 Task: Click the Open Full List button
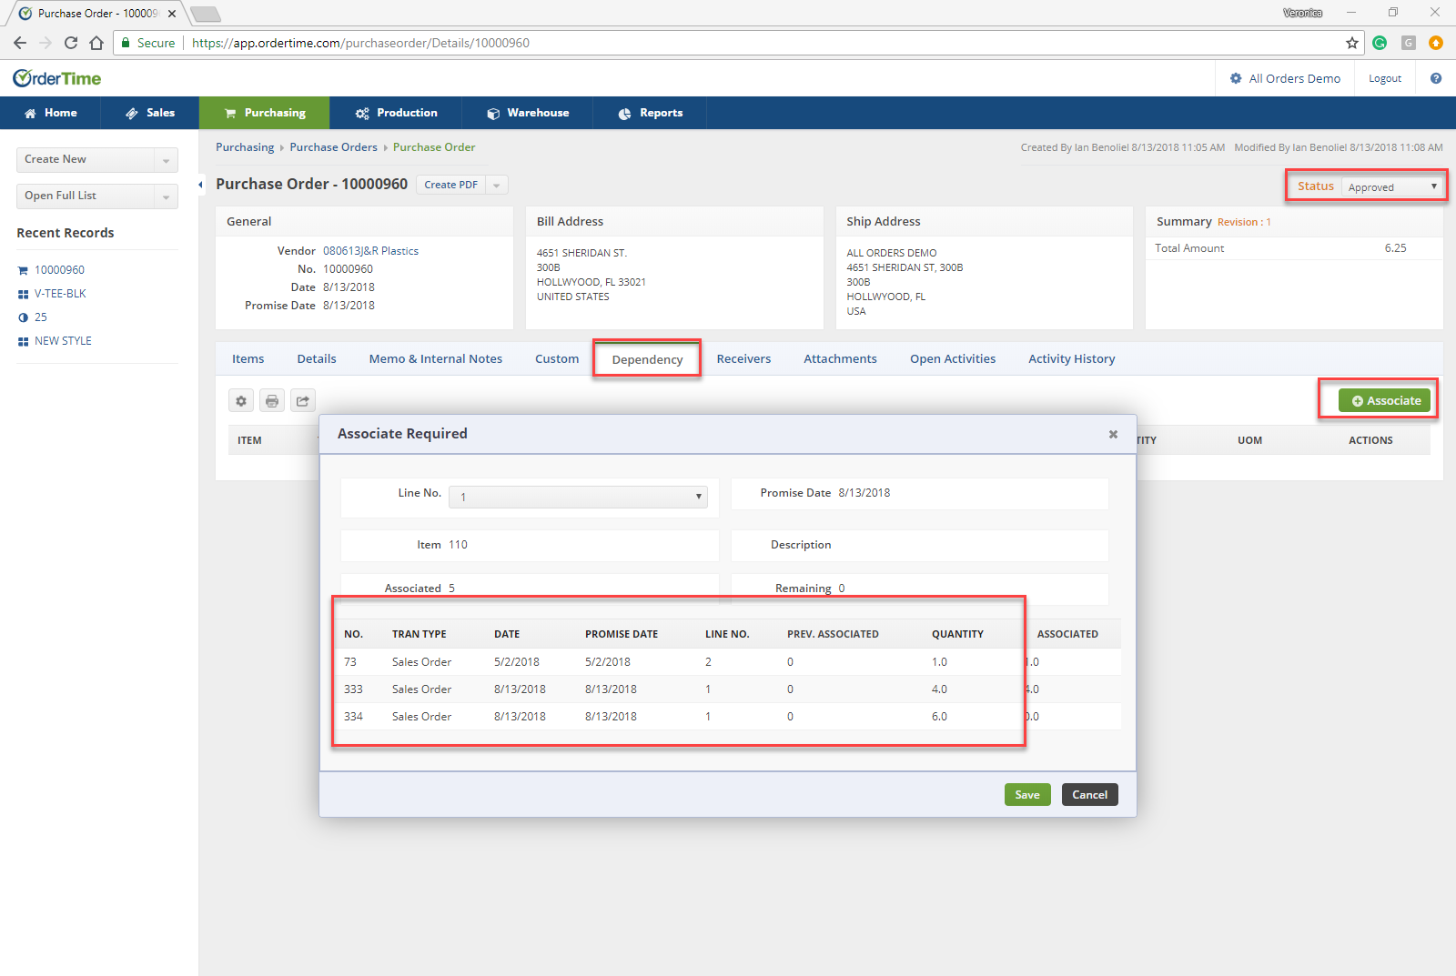86,196
